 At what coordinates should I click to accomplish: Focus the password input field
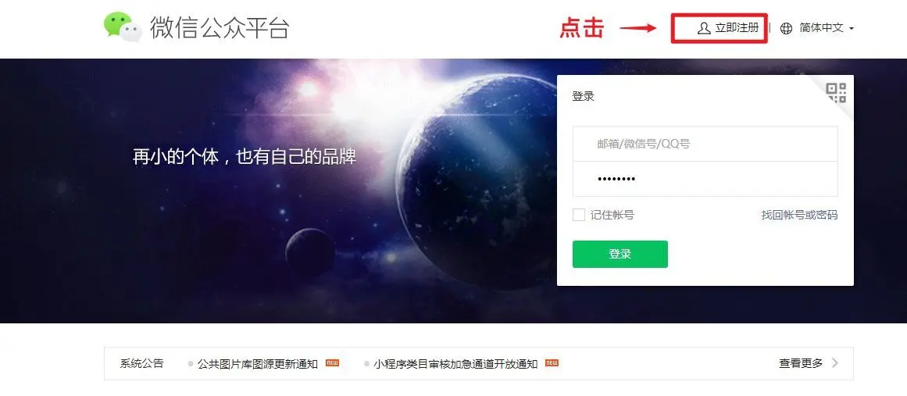[x=705, y=179]
